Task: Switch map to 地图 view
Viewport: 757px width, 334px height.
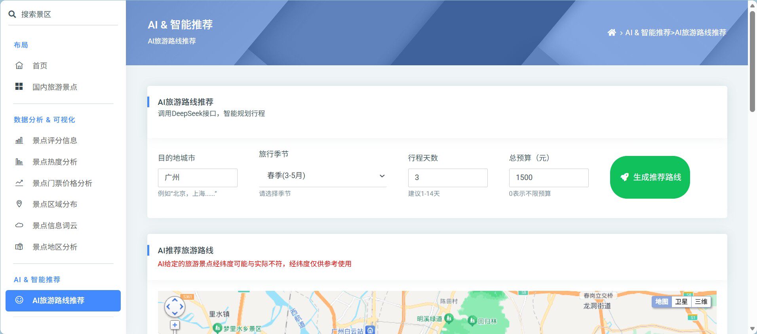Action: pyautogui.click(x=662, y=302)
